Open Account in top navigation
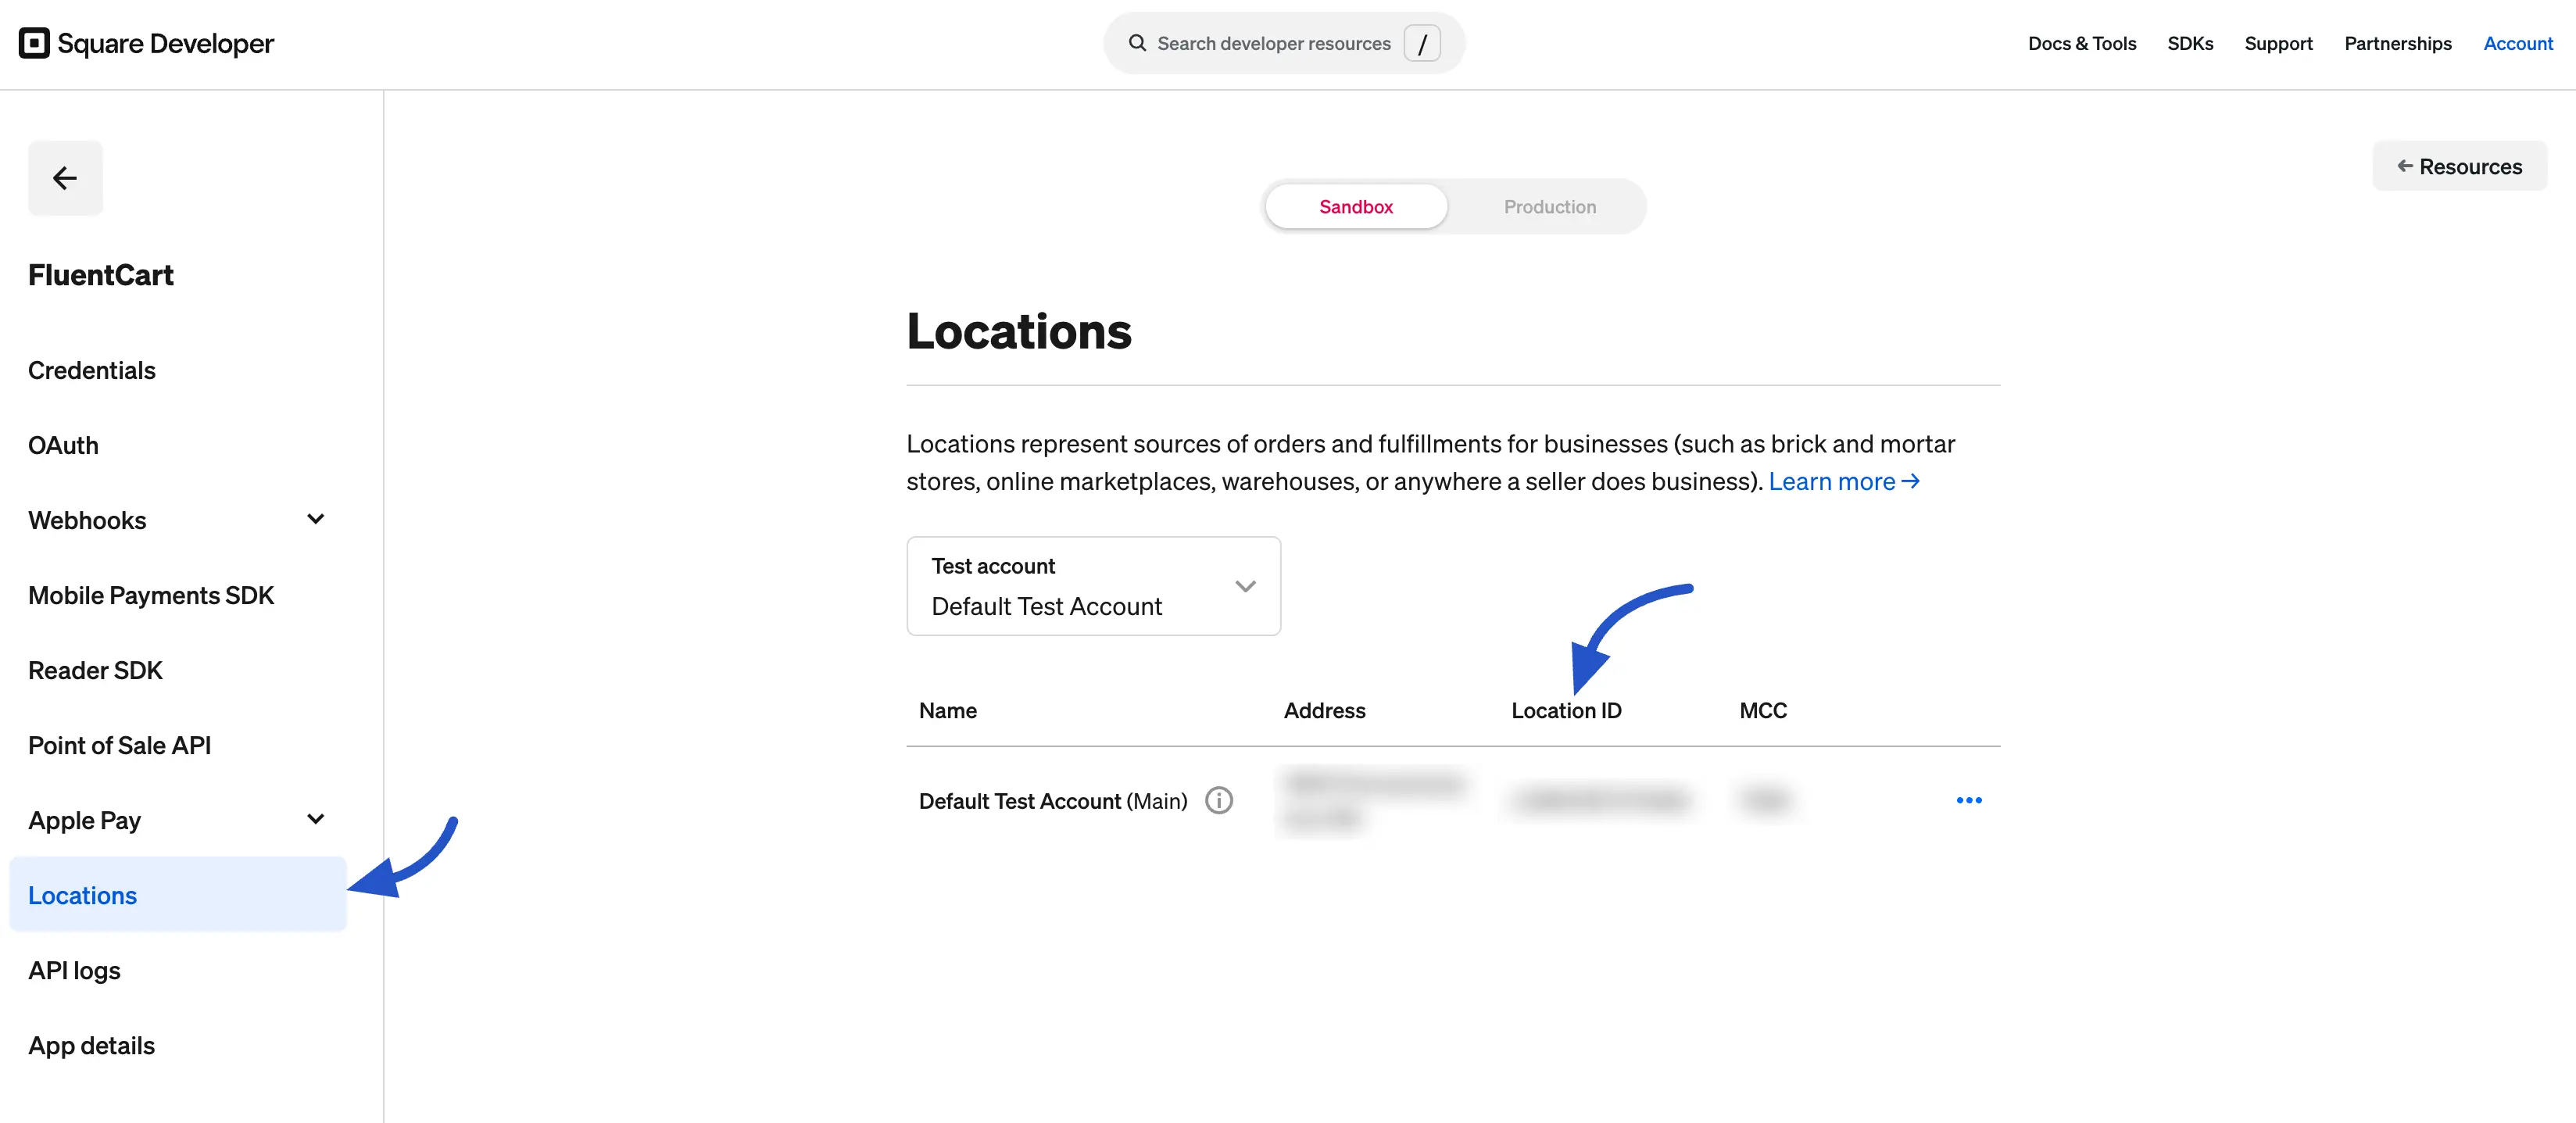The height and width of the screenshot is (1123, 2576). point(2518,43)
